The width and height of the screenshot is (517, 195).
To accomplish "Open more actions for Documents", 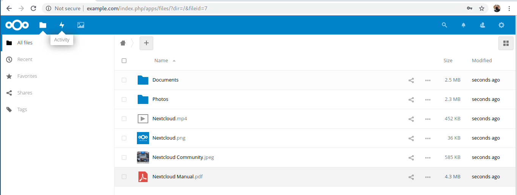I will coord(428,80).
